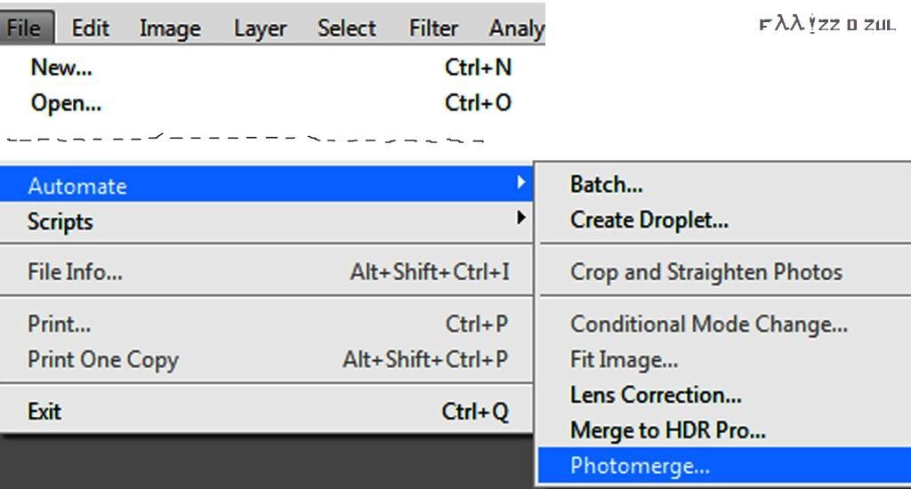The width and height of the screenshot is (911, 489).
Task: Expand the Automate submenu arrow
Action: click(520, 182)
